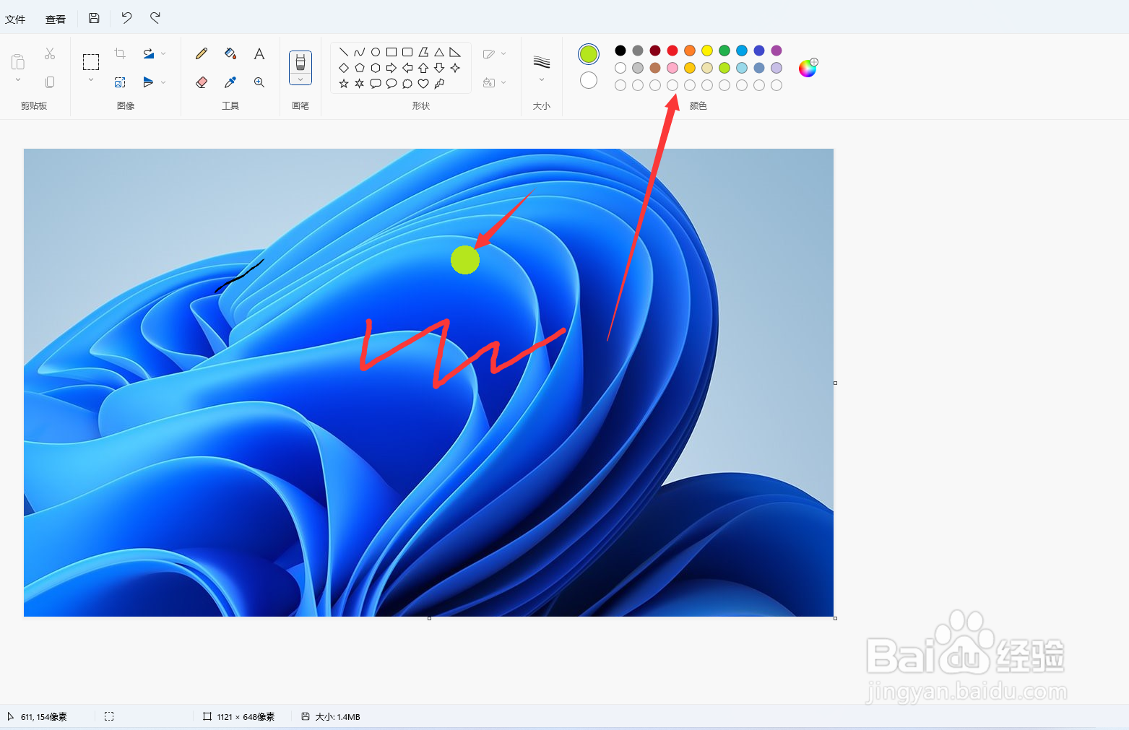Click the crop tool icon
This screenshot has height=730, width=1129.
120,53
